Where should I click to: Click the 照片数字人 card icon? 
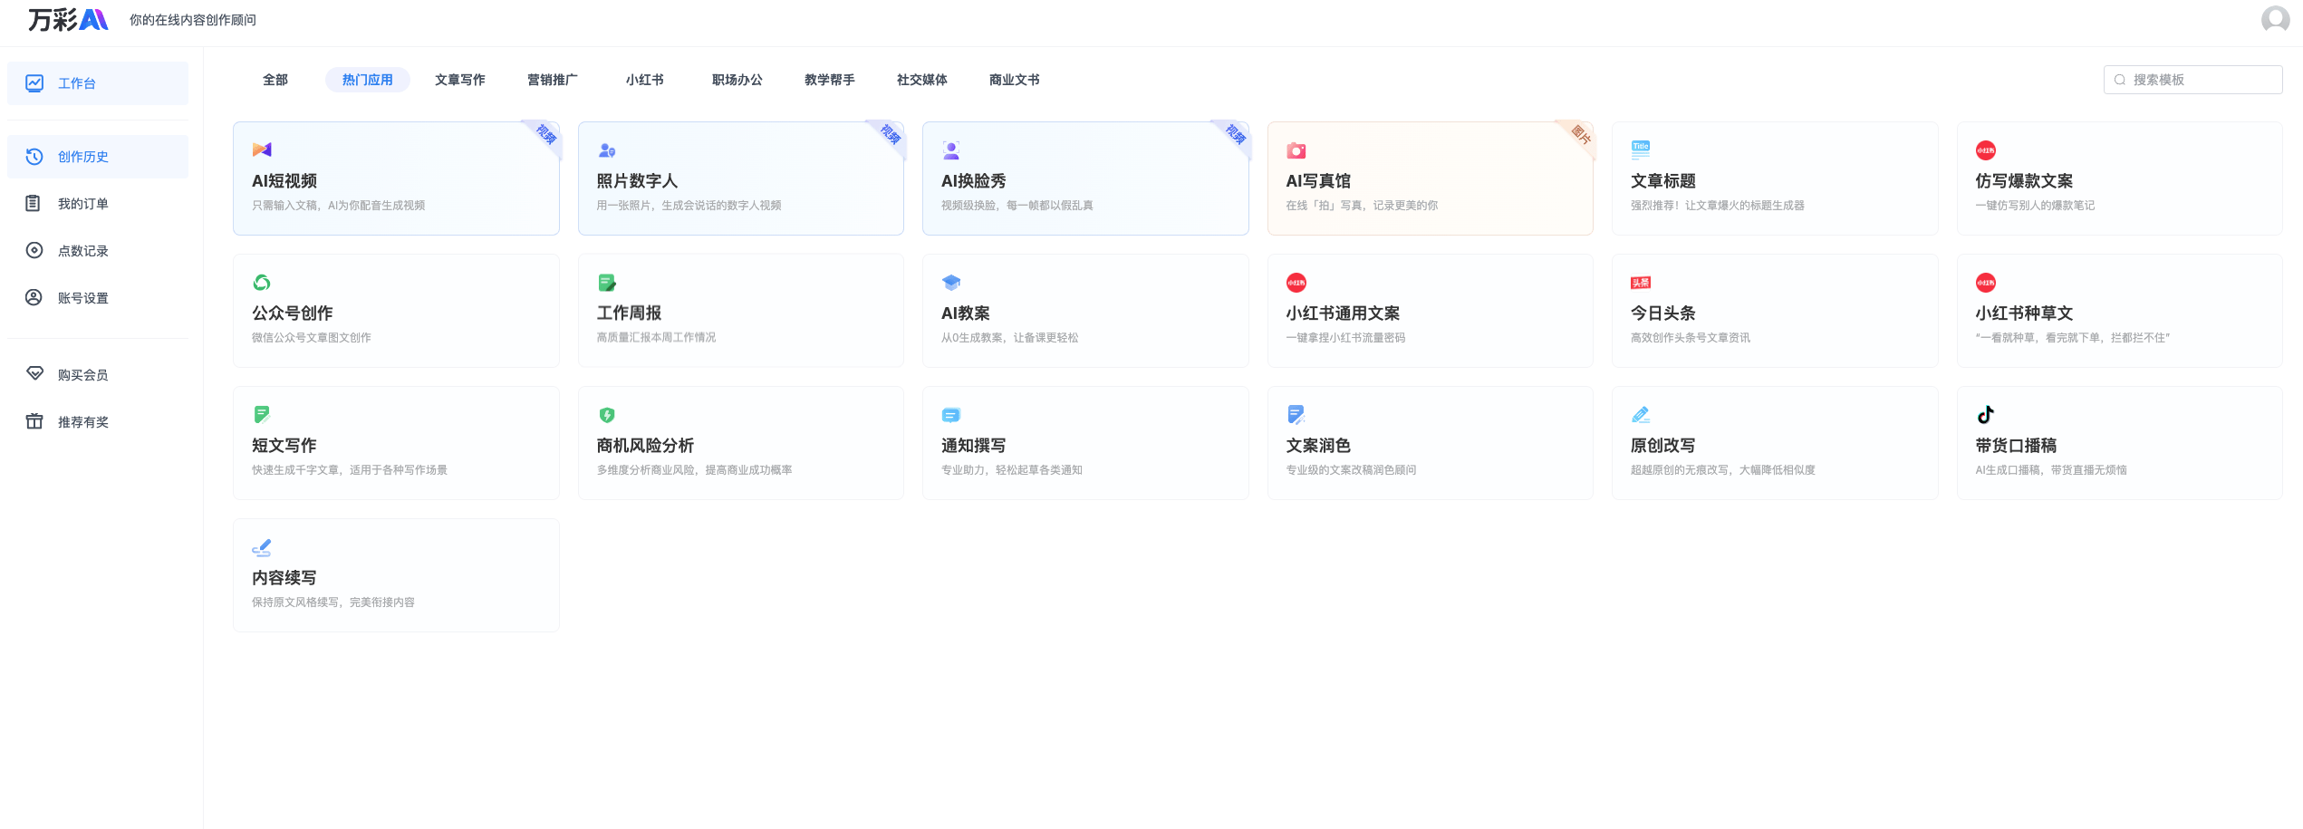607,150
